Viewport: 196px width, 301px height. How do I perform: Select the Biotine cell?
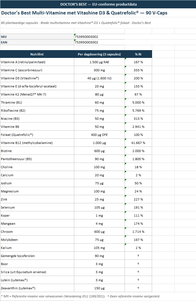37,151
